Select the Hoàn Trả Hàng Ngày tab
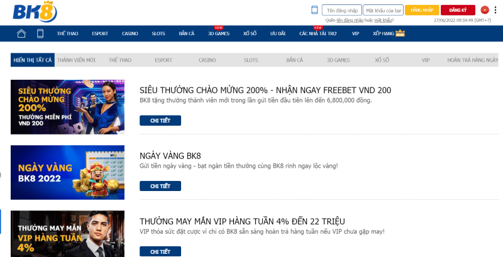 (473, 60)
